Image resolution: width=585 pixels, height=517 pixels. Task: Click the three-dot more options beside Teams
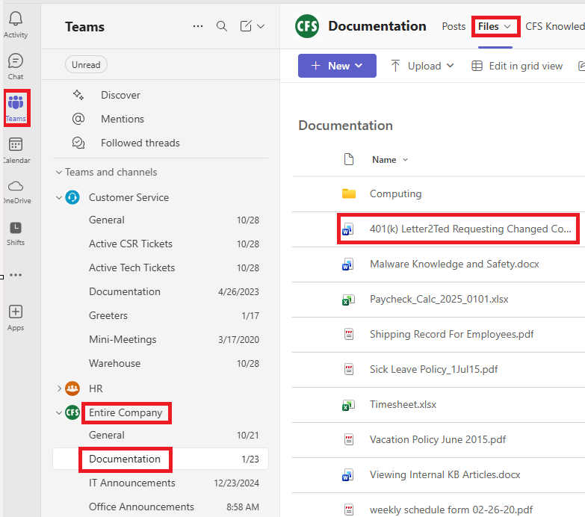(x=198, y=26)
